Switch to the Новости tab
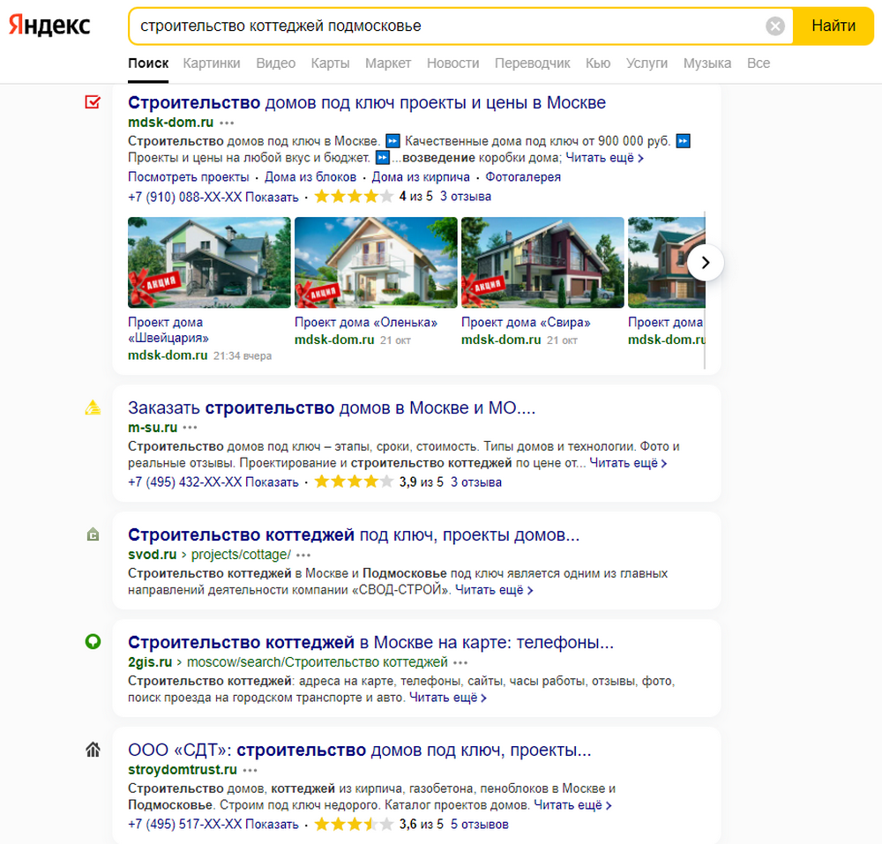This screenshot has height=844, width=882. coord(452,63)
